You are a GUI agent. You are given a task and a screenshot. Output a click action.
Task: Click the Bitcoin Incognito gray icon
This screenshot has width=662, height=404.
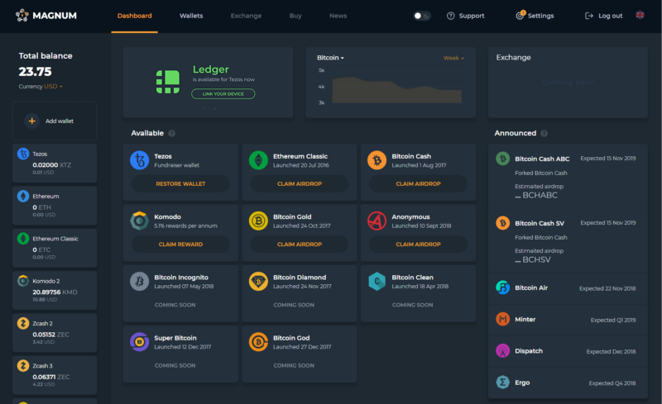coord(139,282)
